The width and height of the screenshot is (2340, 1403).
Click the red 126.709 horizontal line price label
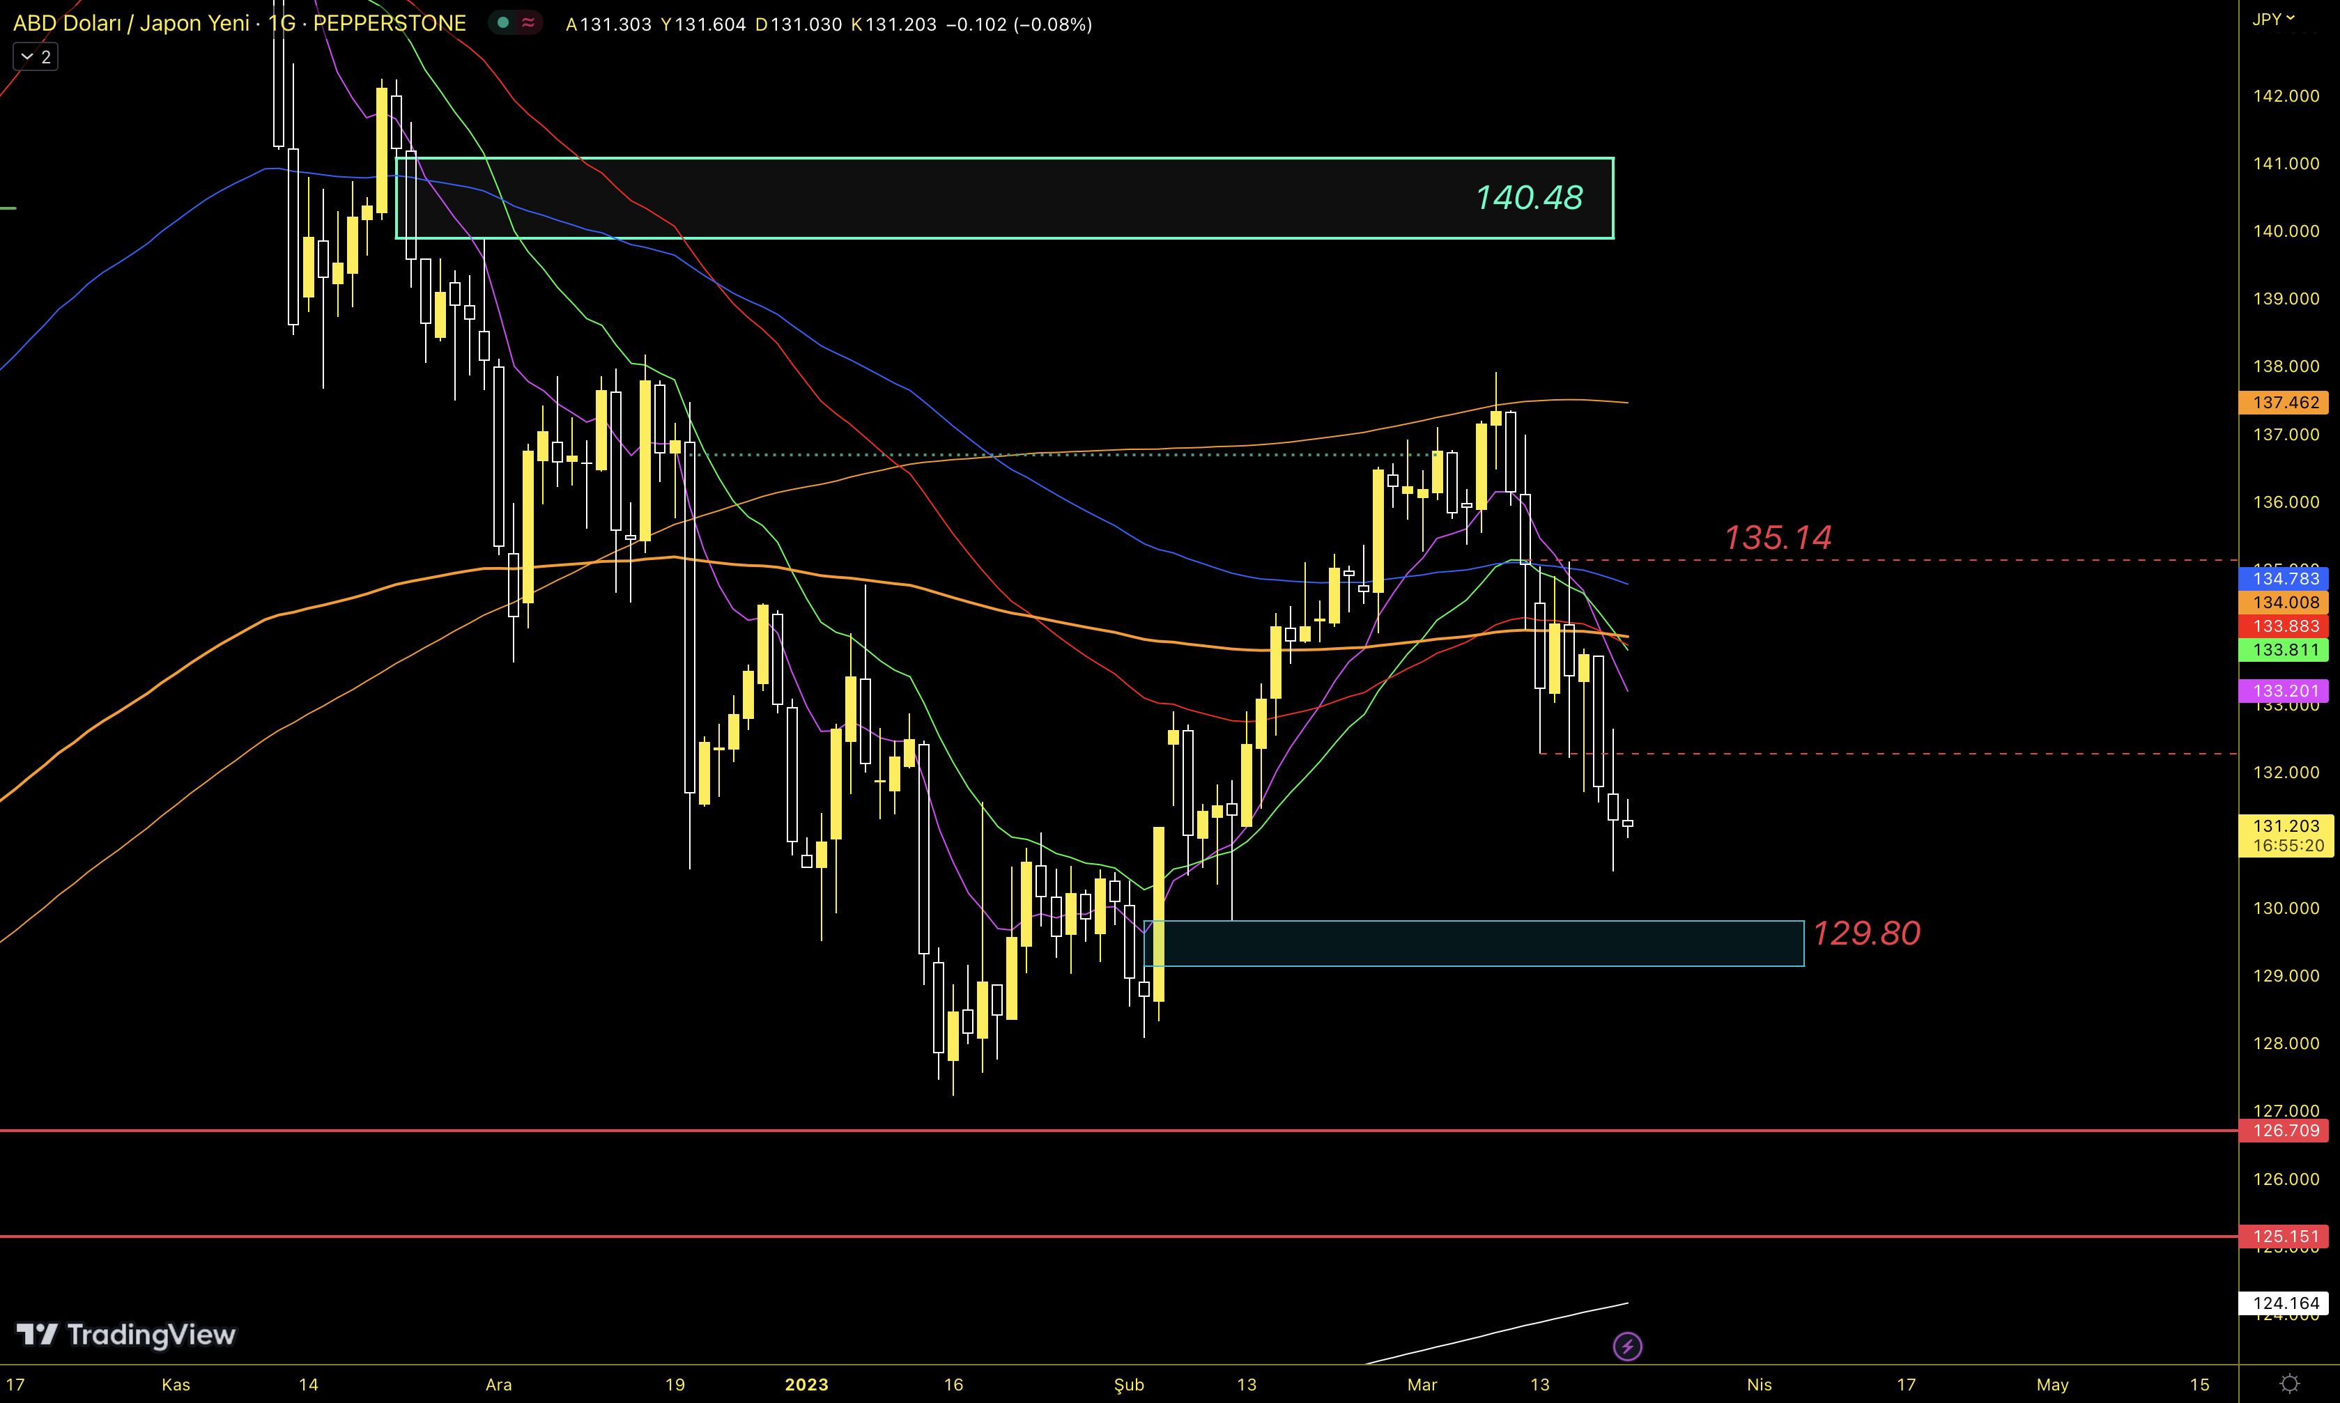point(2284,1131)
